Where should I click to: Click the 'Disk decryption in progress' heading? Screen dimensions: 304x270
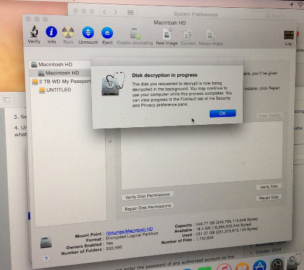tap(165, 75)
